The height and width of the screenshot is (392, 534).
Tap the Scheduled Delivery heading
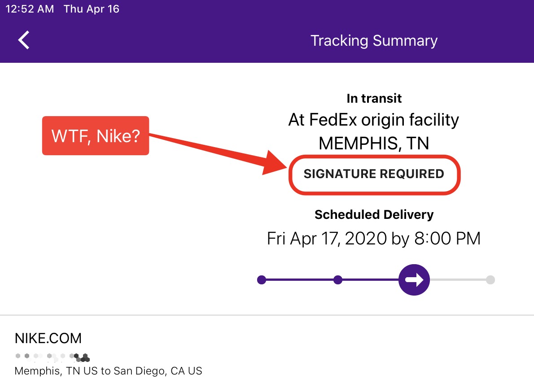[374, 215]
